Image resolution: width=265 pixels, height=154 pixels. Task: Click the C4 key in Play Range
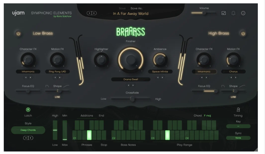click(187, 135)
